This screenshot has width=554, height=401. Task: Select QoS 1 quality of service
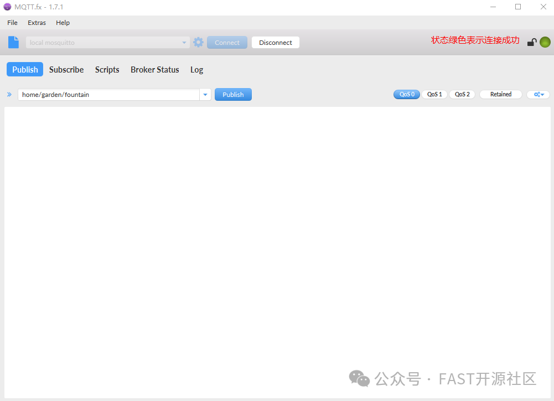[434, 94]
